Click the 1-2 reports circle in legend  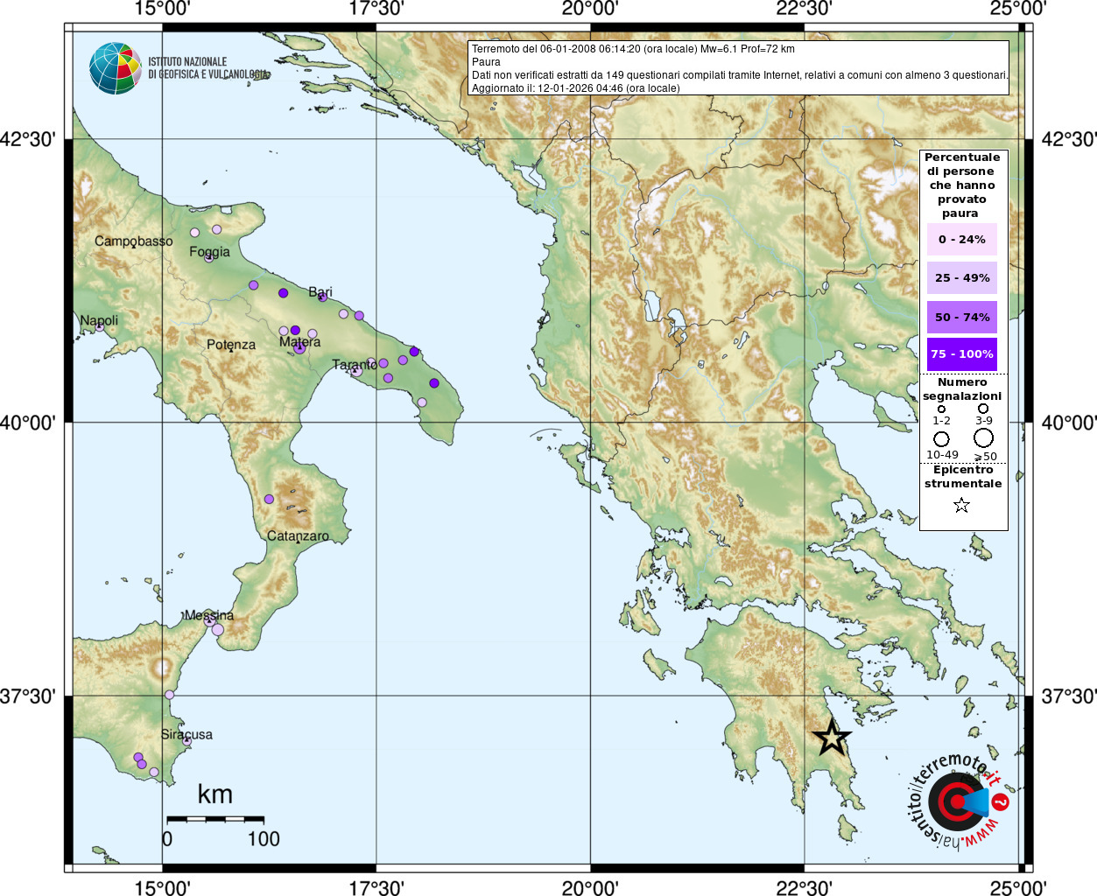(941, 409)
